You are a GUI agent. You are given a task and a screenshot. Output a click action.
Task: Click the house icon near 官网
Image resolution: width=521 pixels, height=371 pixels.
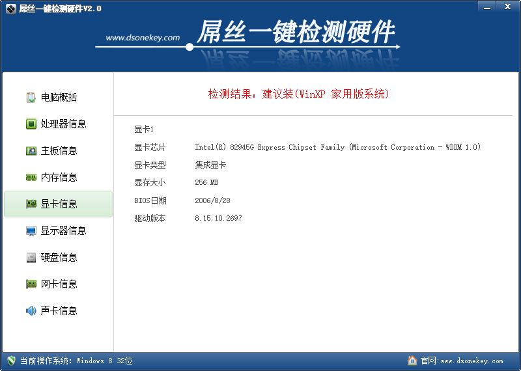tap(412, 361)
